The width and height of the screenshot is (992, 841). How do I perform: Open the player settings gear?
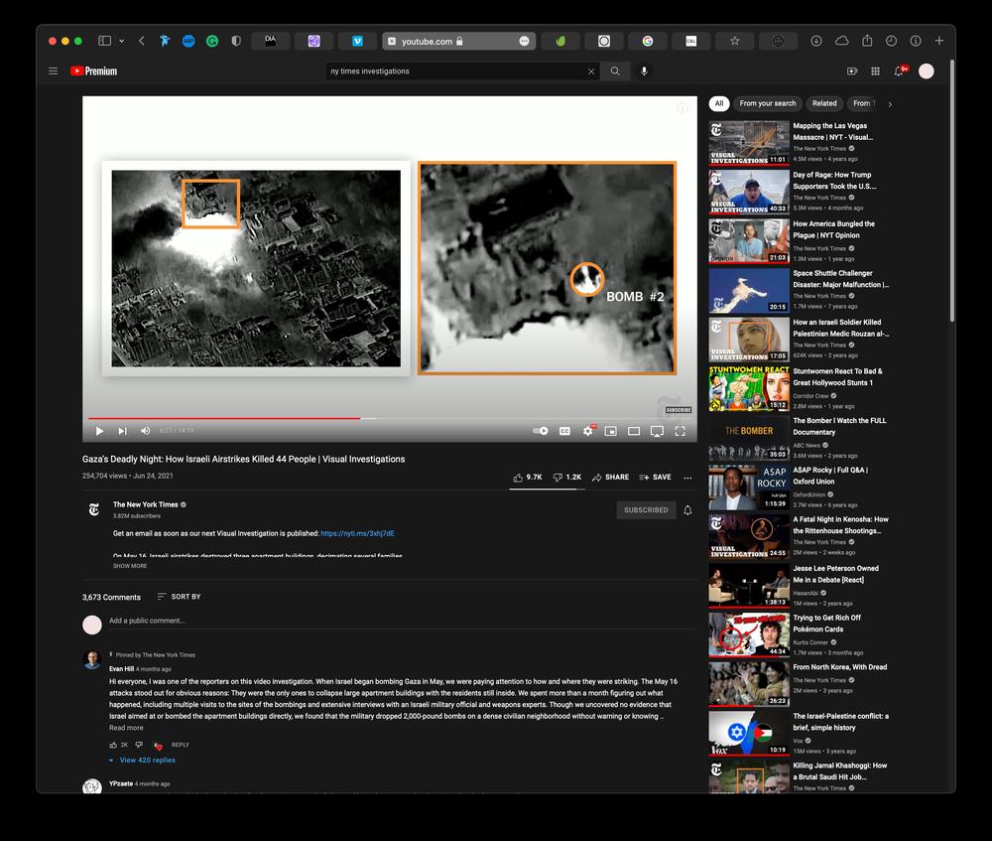coord(588,431)
